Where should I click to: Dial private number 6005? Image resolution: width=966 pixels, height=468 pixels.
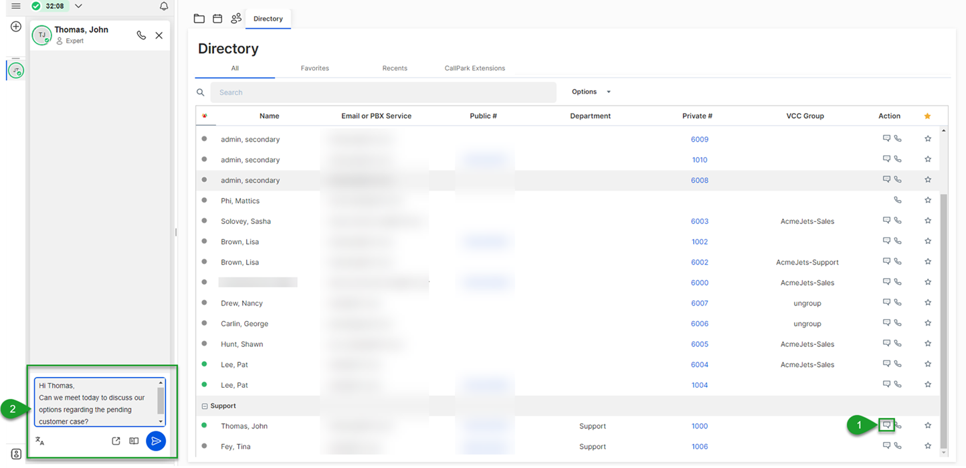(700, 344)
